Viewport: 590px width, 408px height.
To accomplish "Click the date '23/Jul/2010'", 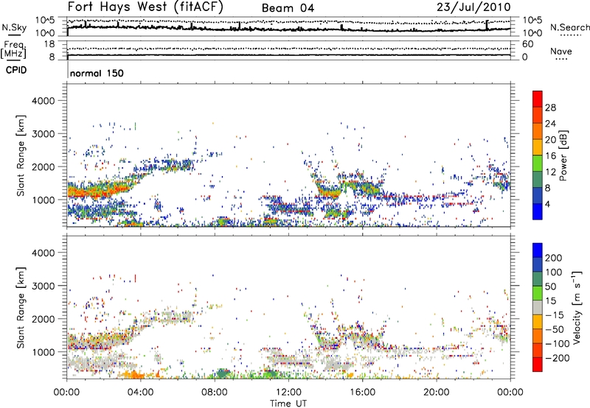I will click(x=473, y=7).
